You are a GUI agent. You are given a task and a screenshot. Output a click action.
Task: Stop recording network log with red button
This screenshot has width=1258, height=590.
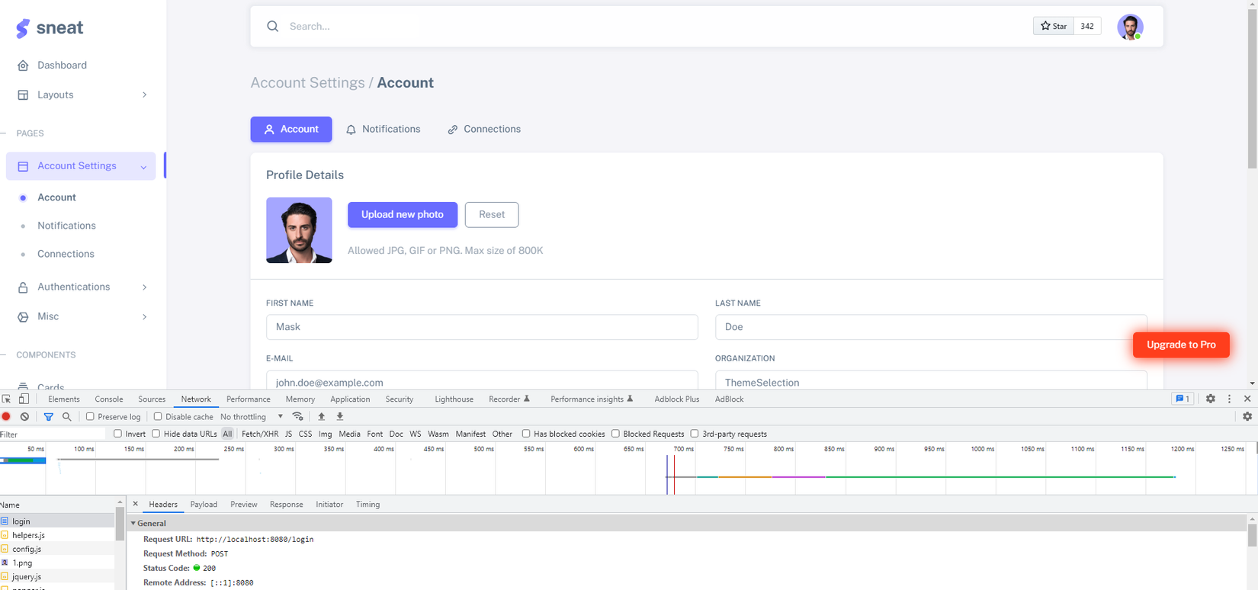(6, 417)
